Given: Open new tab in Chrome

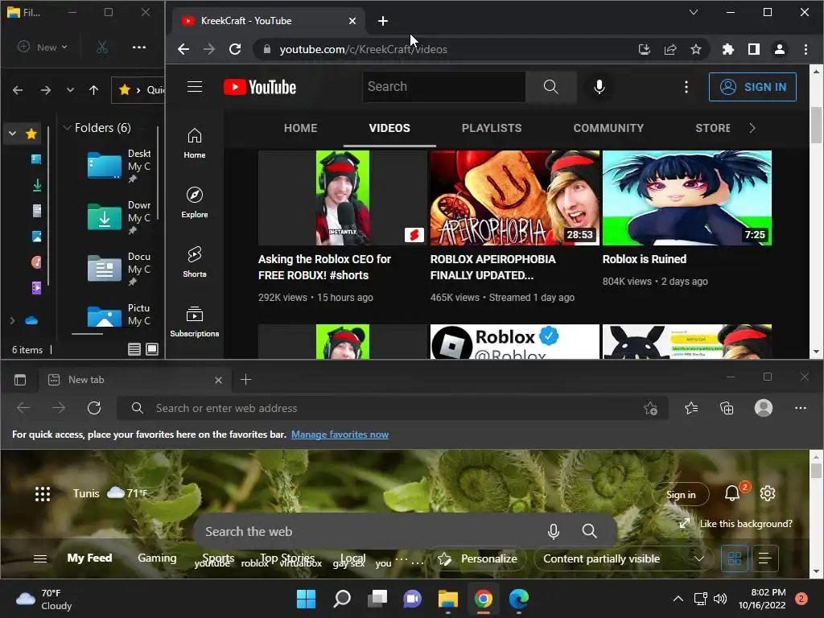Looking at the screenshot, I should pyautogui.click(x=382, y=21).
